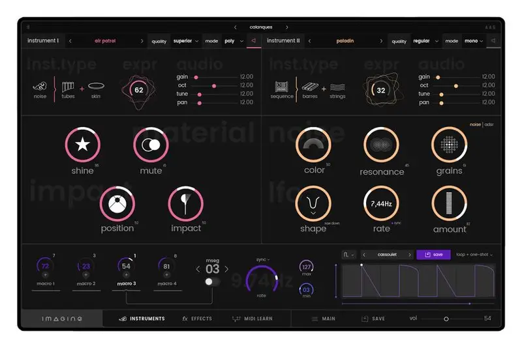Click the LFO shape knob

coord(313,203)
